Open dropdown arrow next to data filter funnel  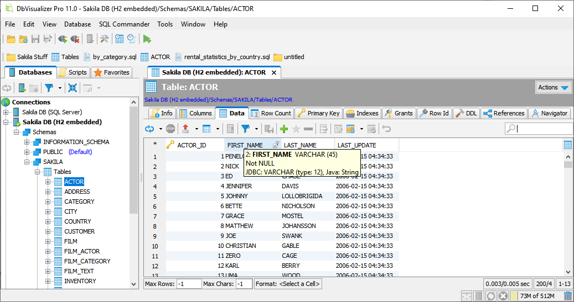(x=256, y=129)
